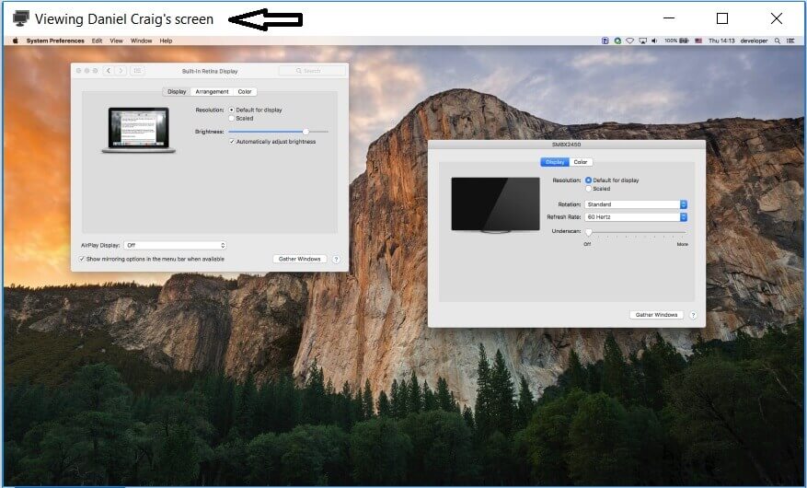This screenshot has height=488, width=807.
Task: Select Display tab in SMBX2450 window
Action: (x=555, y=162)
